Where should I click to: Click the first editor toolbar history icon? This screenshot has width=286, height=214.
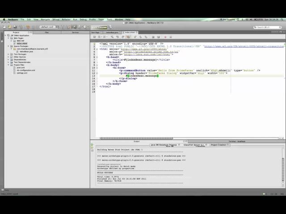94,37
